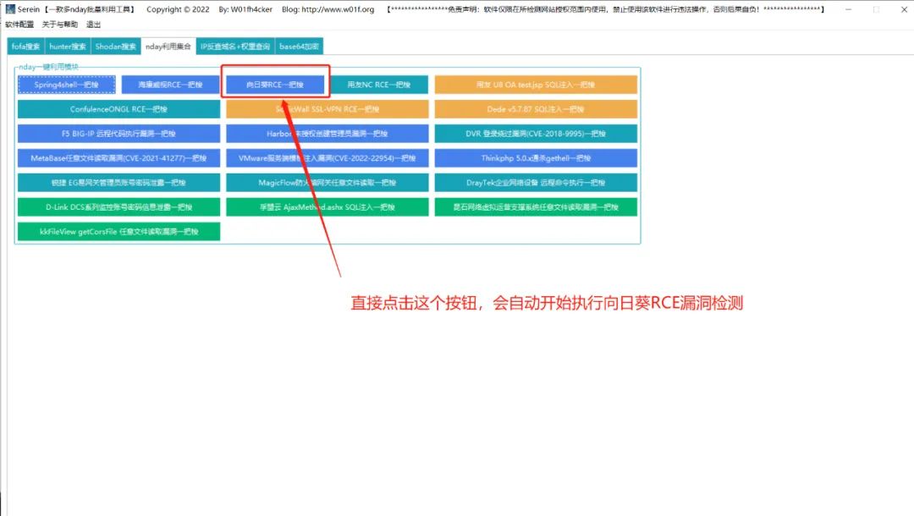Open the 软件配置 menu

(x=19, y=25)
